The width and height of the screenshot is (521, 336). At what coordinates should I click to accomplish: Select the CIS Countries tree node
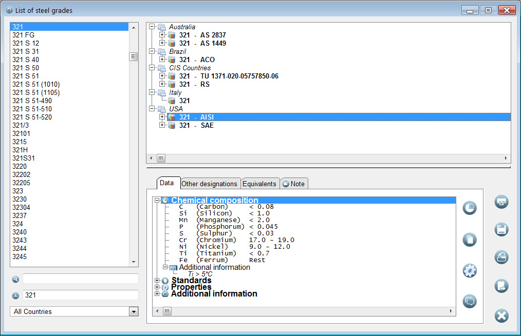pos(190,68)
